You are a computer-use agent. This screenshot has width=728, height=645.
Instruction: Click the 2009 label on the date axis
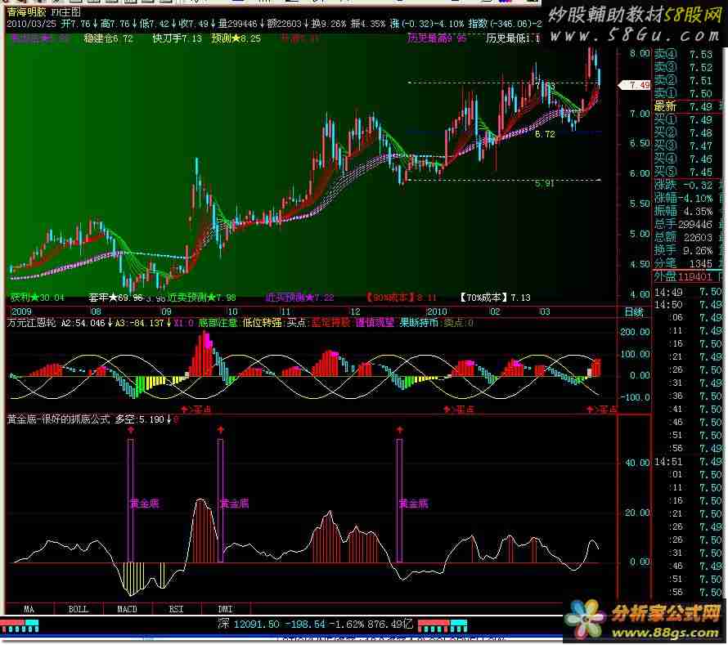tap(21, 311)
